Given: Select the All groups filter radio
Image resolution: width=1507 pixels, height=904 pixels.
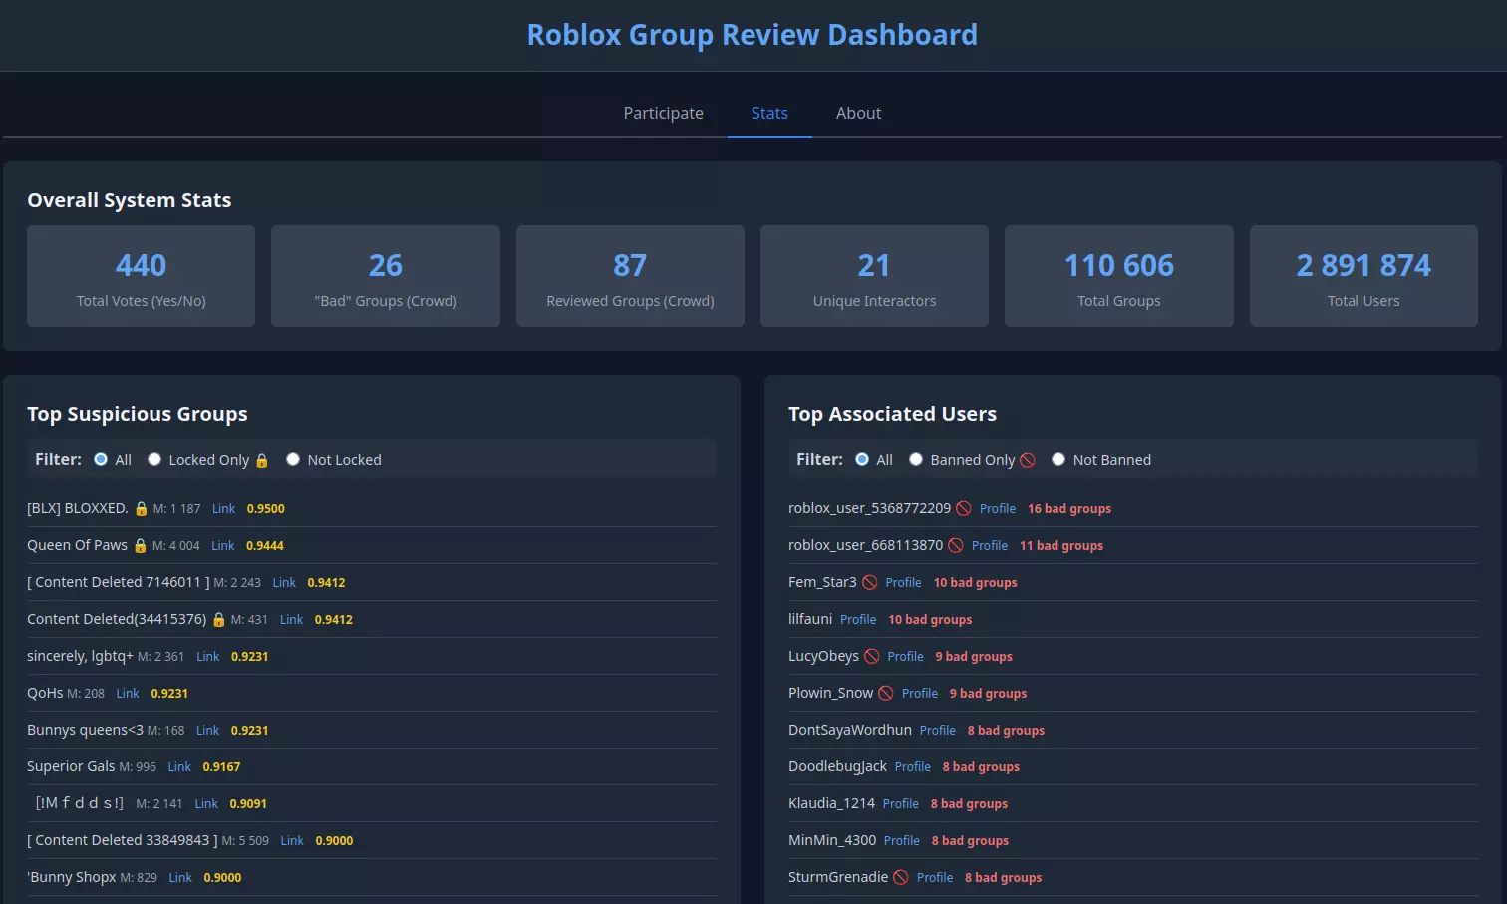Looking at the screenshot, I should pos(101,459).
